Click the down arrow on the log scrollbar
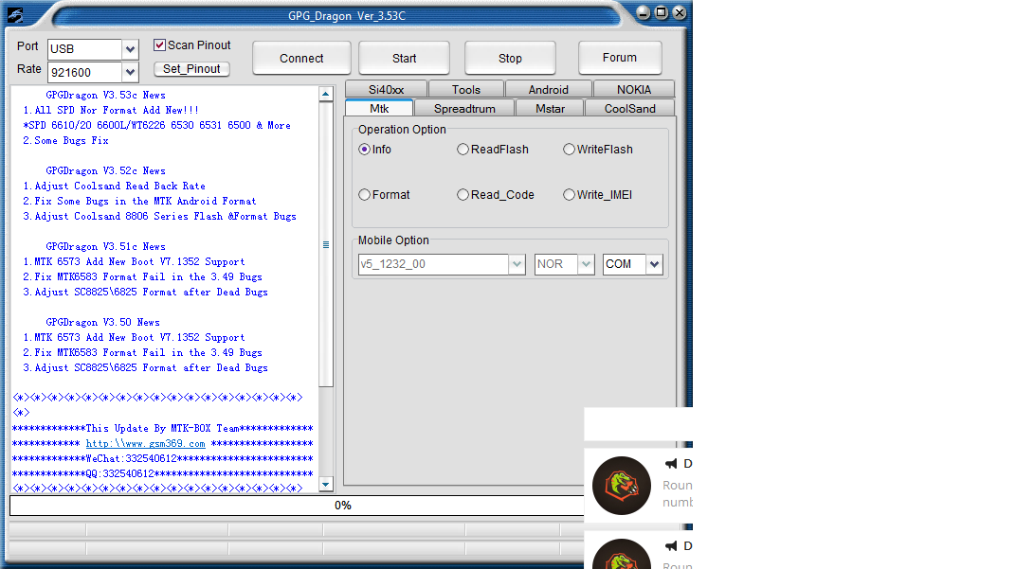The height and width of the screenshot is (569, 1016). click(326, 484)
